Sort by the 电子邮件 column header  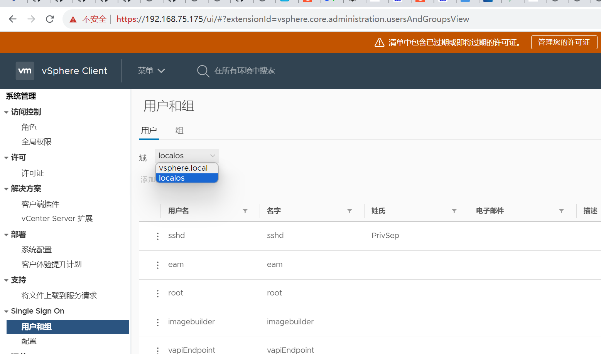pyautogui.click(x=490, y=211)
